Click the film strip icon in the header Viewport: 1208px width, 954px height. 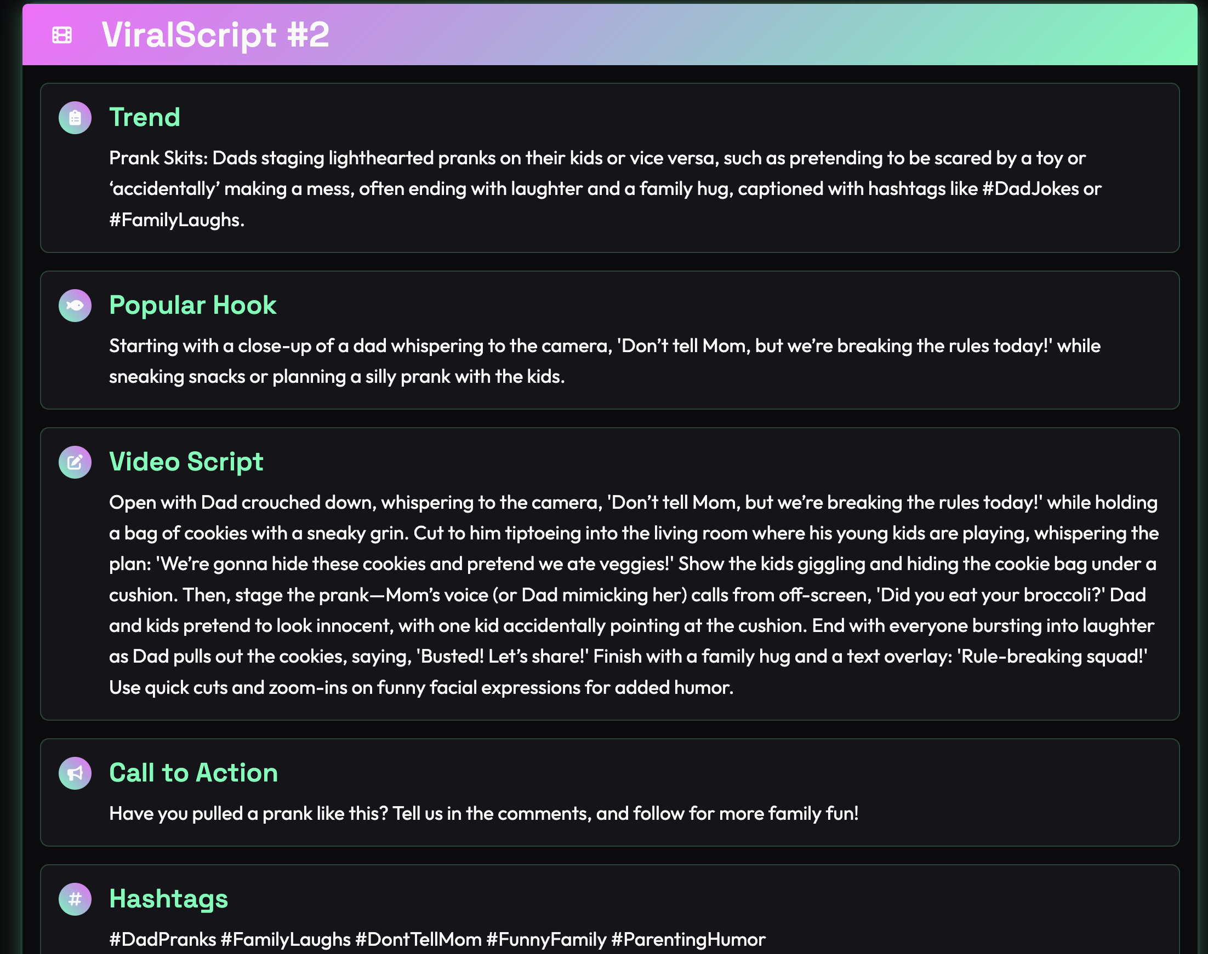click(62, 35)
